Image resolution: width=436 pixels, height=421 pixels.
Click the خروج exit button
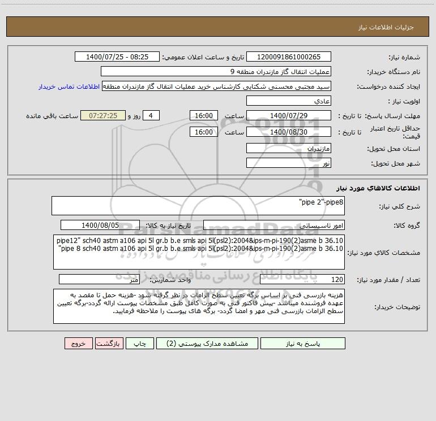(78, 343)
